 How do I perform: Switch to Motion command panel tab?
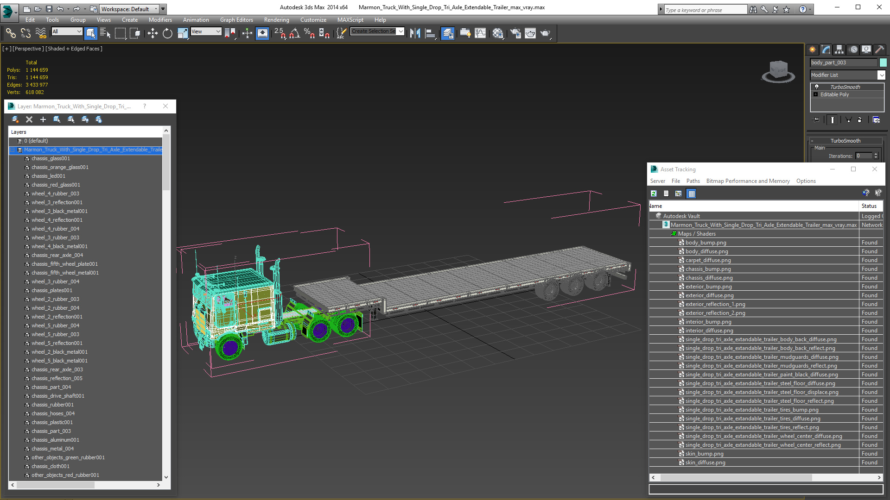pyautogui.click(x=853, y=49)
